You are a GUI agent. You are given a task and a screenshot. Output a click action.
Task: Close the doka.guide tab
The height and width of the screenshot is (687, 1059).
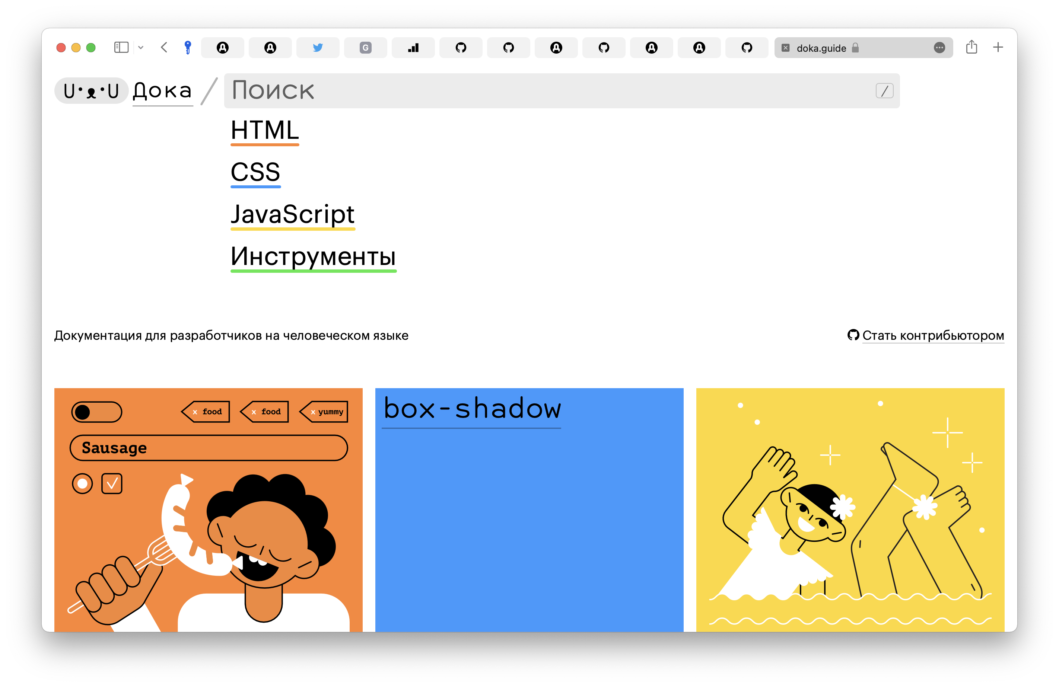[785, 48]
